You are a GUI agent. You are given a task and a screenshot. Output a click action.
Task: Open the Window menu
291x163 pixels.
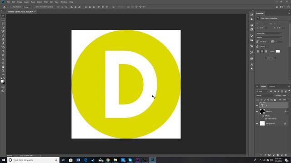pyautogui.click(x=64, y=2)
